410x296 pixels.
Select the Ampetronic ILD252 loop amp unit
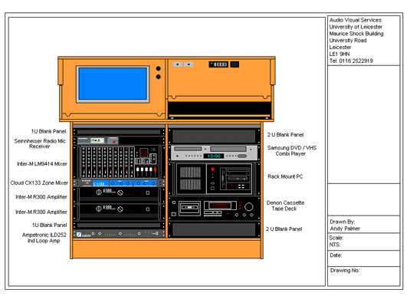click(x=119, y=233)
